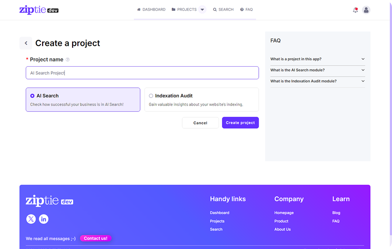The height and width of the screenshot is (249, 392).
Task: Open the notifications bell icon
Action: [355, 10]
